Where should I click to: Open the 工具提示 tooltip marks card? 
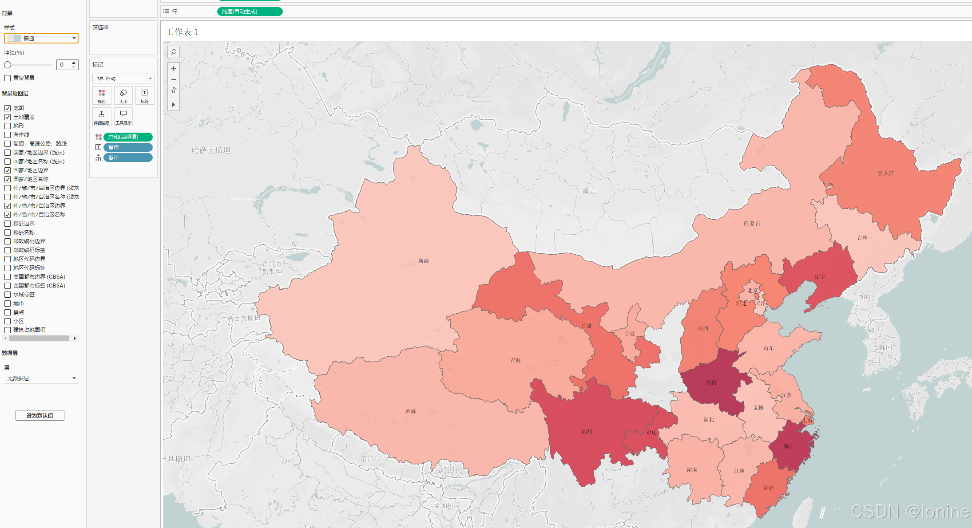click(123, 117)
